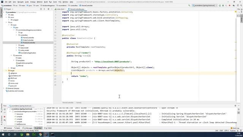Hide the Project tool window
Viewport: 243px width, 137px height.
(x=52, y=9)
